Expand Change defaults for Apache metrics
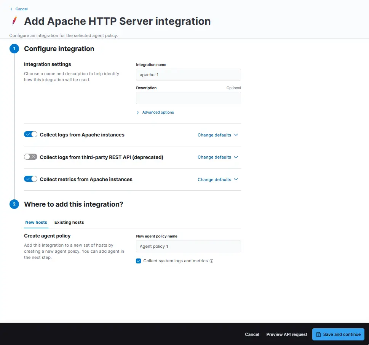369x345 pixels. coord(218,180)
